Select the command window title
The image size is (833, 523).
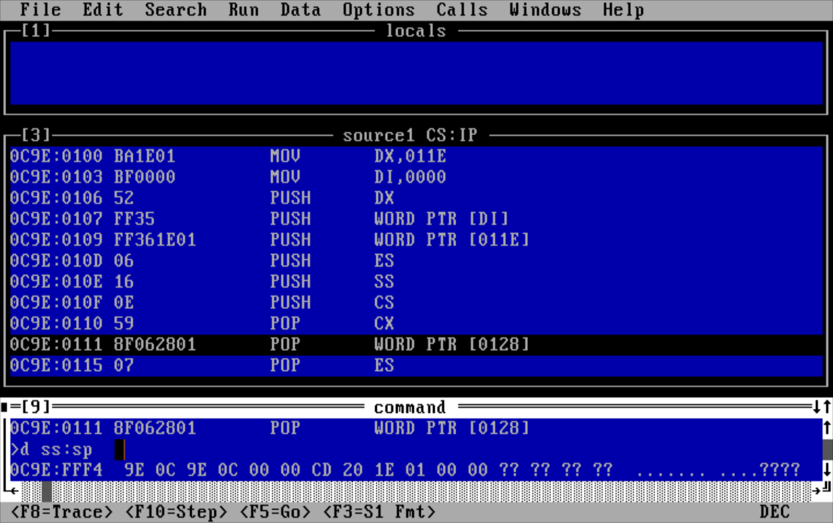410,407
